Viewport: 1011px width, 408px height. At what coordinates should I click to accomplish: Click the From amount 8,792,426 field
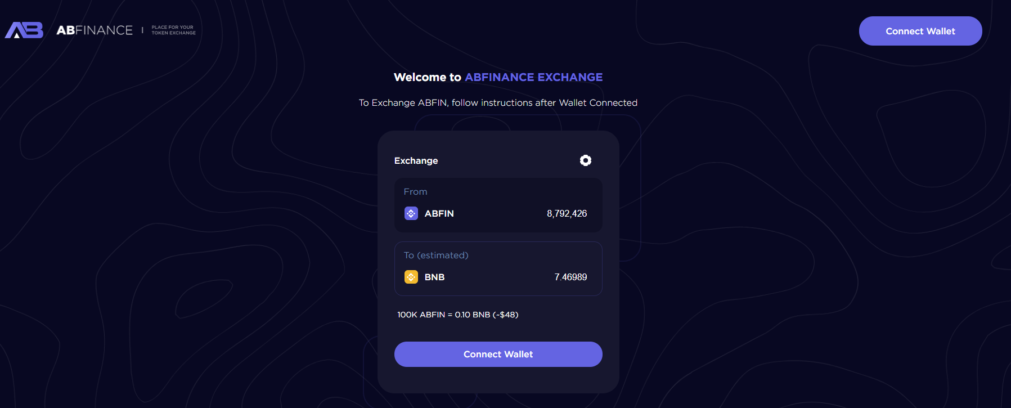[567, 213]
